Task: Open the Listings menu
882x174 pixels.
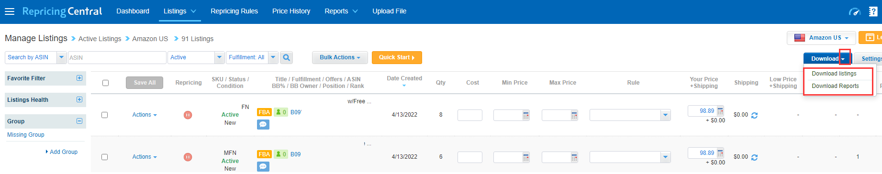Action: tap(179, 11)
